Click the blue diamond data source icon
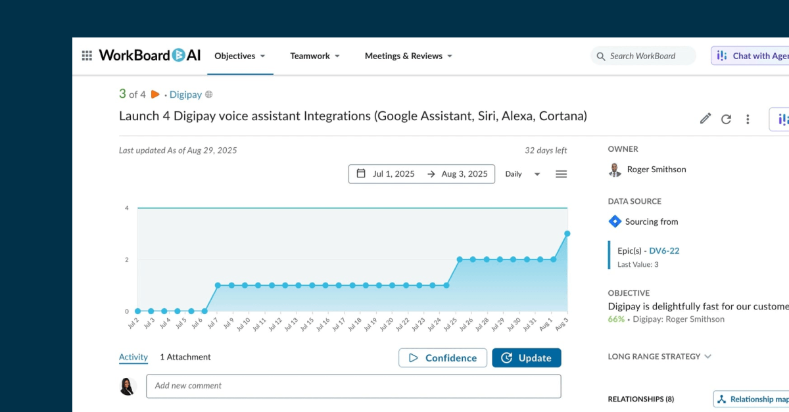 (x=615, y=221)
